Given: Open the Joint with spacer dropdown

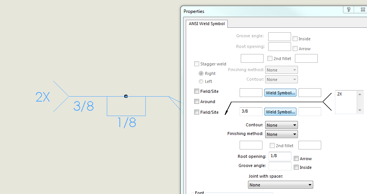Looking at the screenshot, I should point(280,185).
